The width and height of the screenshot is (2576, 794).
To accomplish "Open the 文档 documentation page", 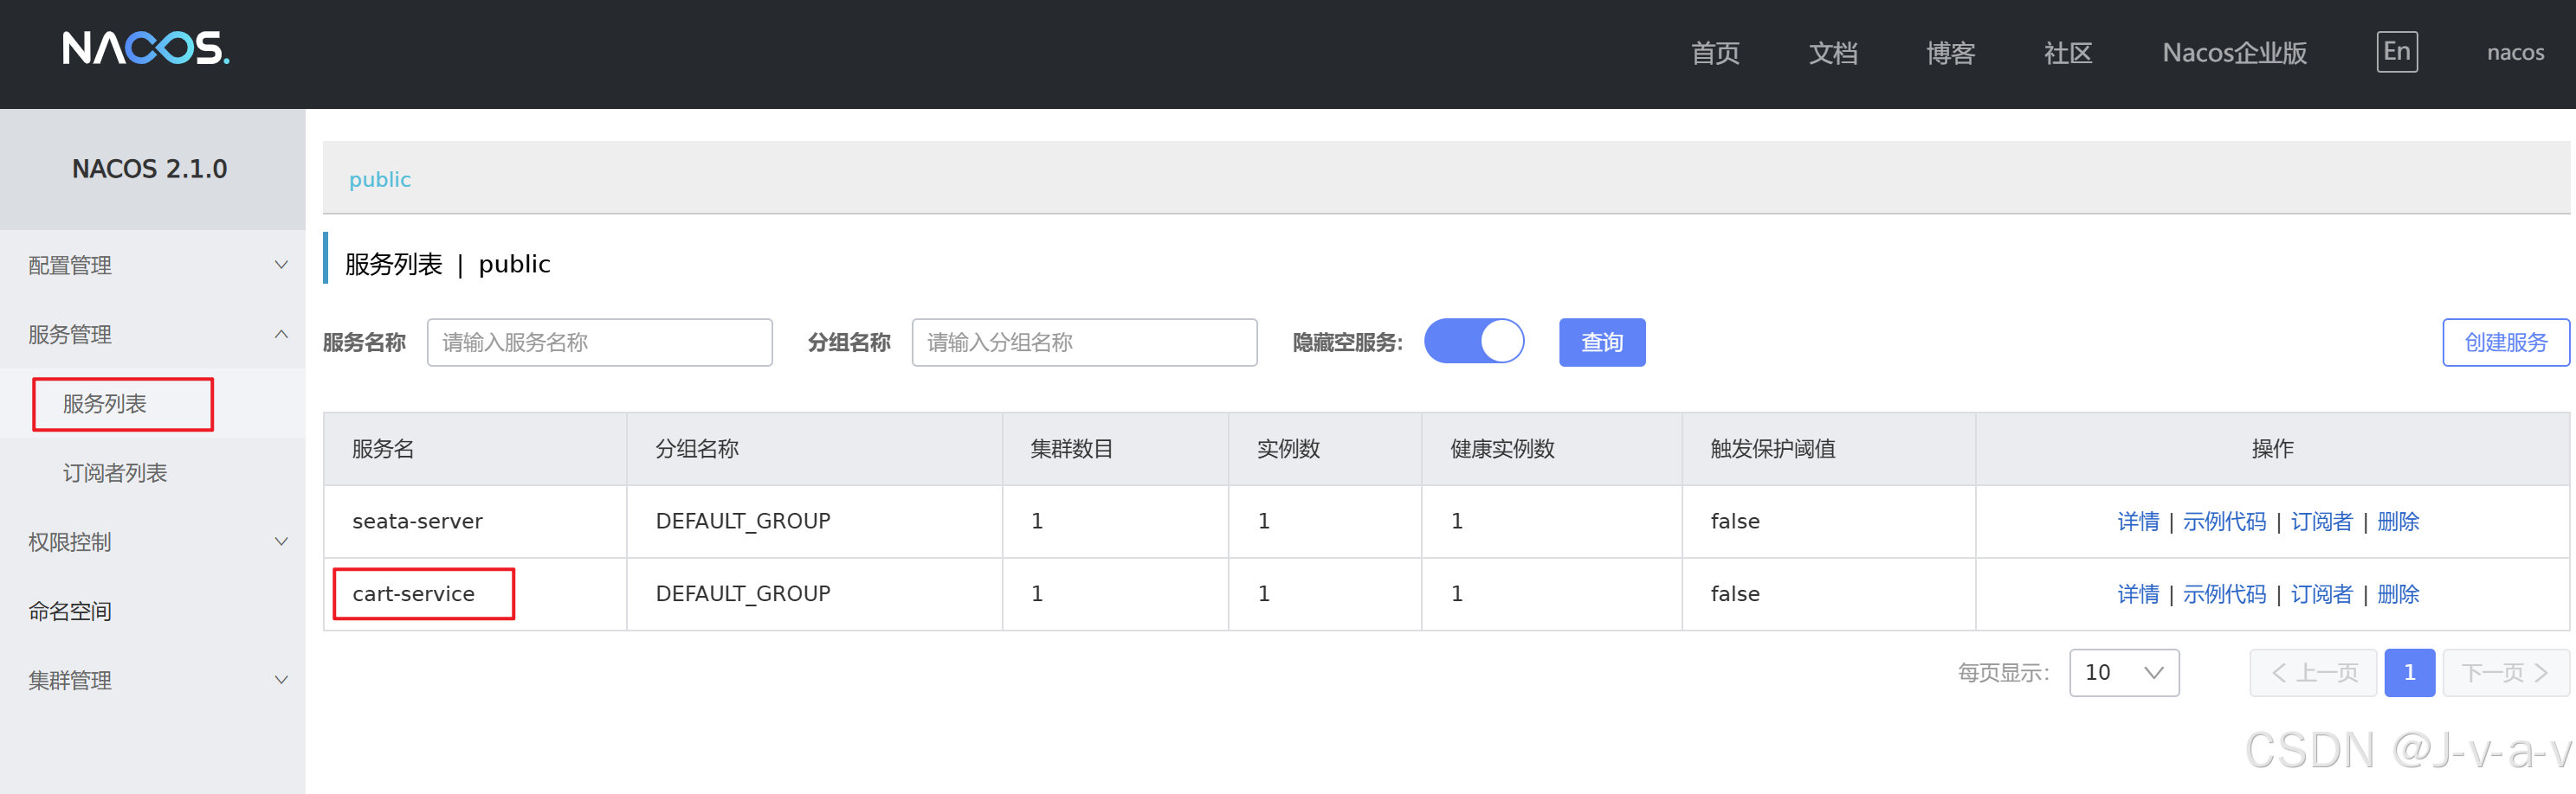I will coord(1833,53).
